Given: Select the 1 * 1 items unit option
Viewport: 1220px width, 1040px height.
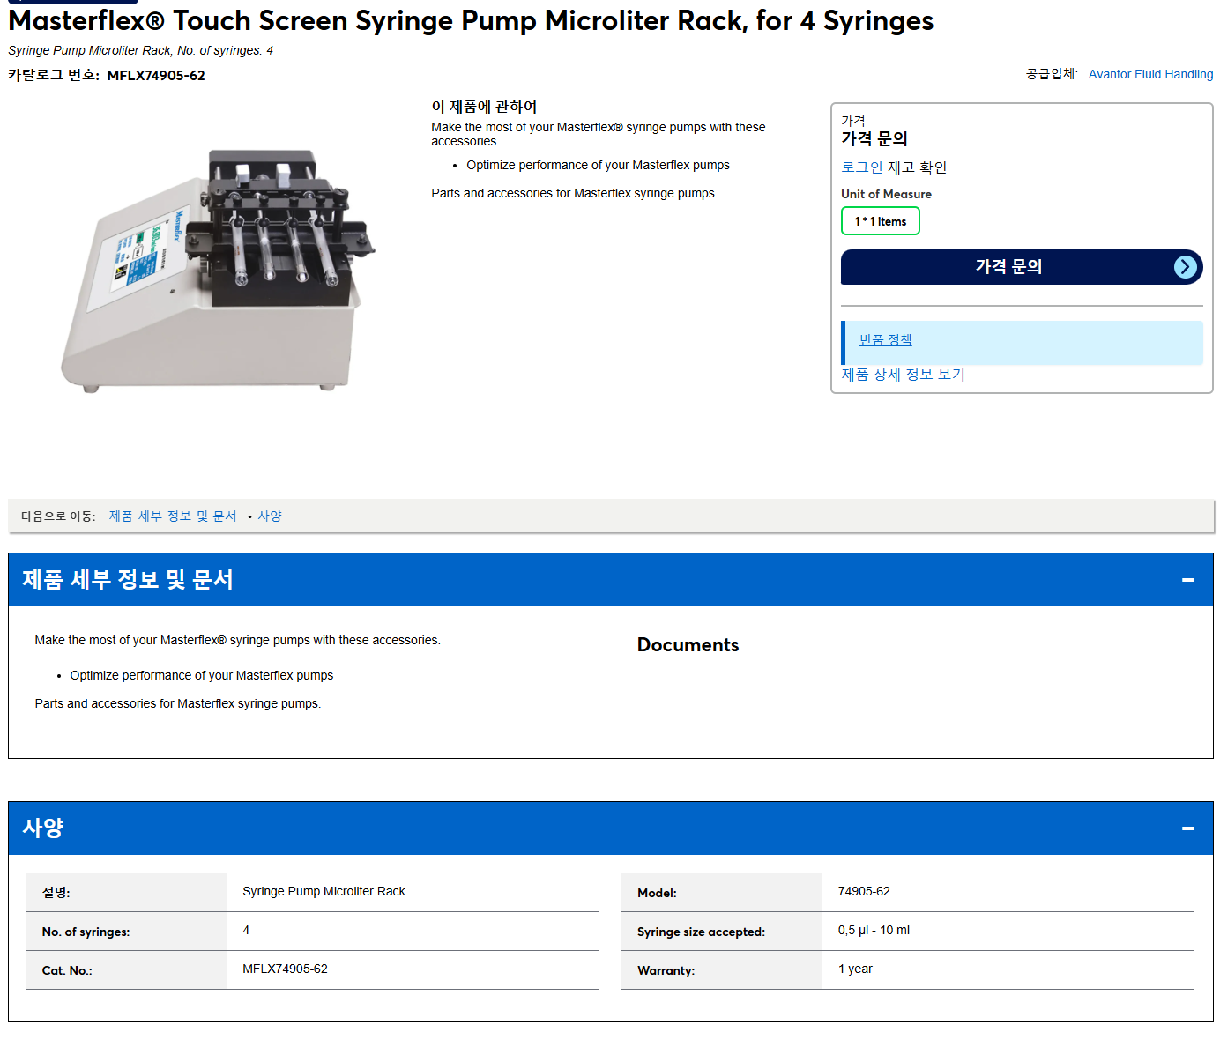Looking at the screenshot, I should coord(880,221).
